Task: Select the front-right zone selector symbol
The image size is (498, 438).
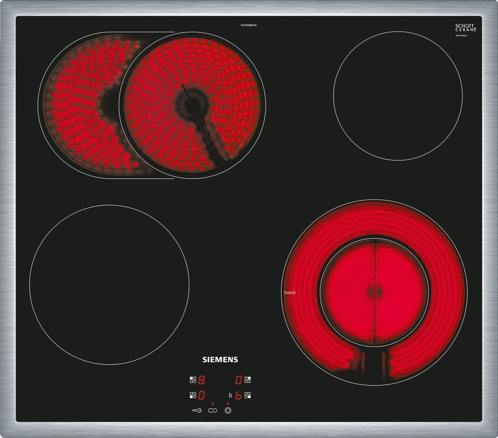Action: point(247,395)
